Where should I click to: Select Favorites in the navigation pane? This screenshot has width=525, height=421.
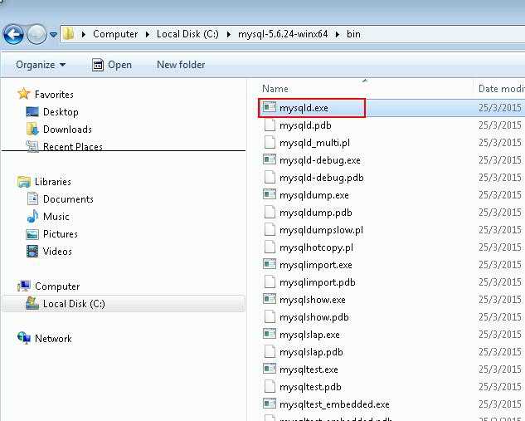pyautogui.click(x=54, y=95)
